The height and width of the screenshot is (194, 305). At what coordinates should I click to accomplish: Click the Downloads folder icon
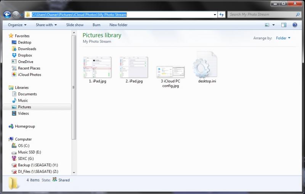tap(14, 49)
